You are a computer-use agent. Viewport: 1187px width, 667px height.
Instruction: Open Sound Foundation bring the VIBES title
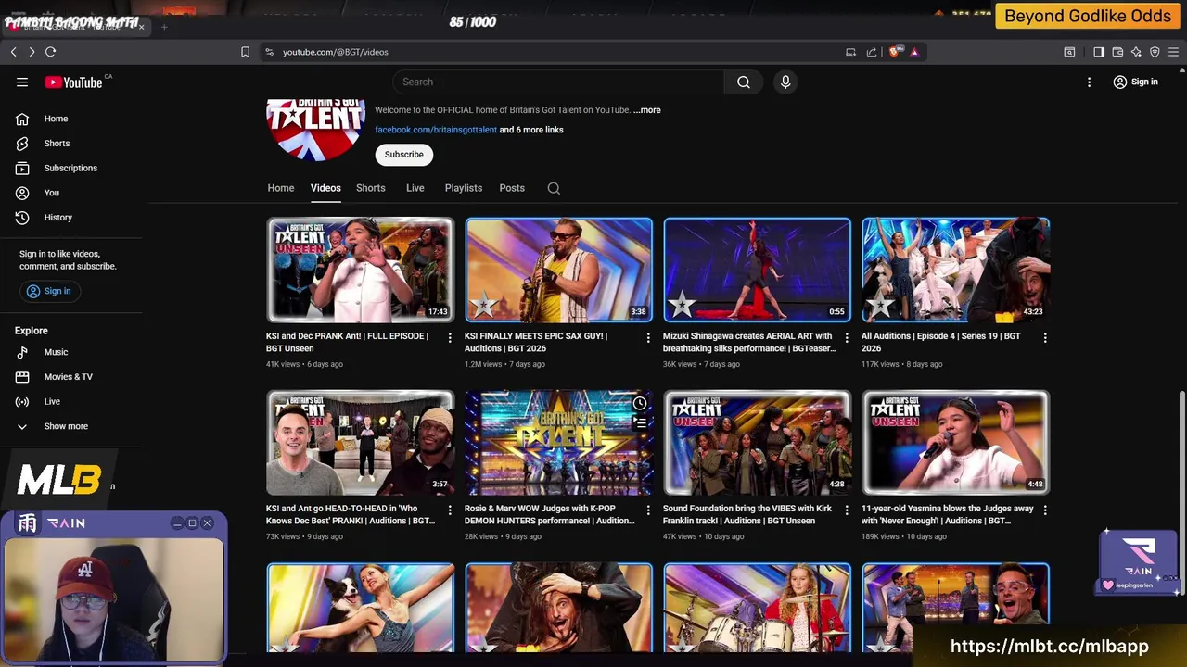(747, 514)
